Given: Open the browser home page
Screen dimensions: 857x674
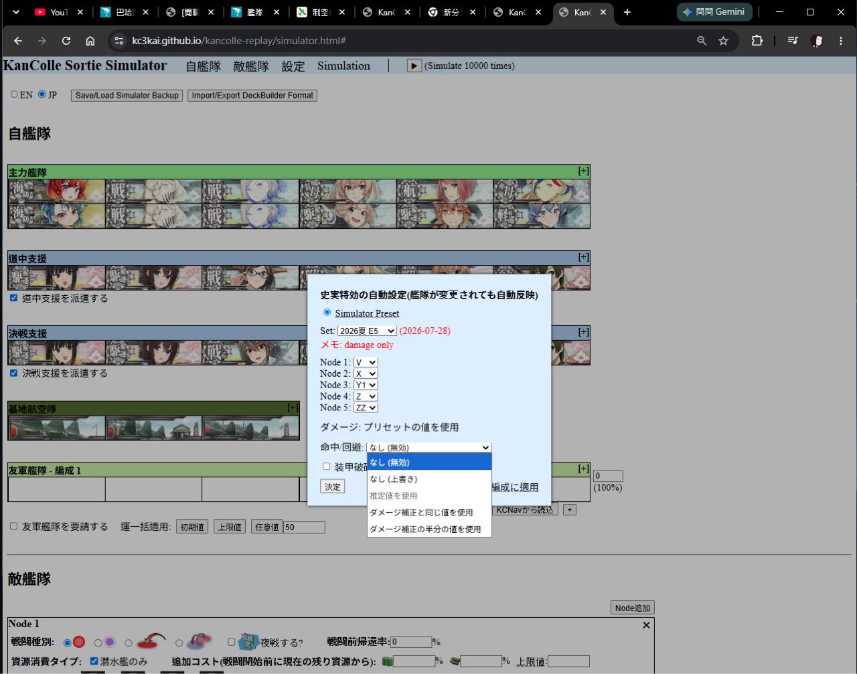Looking at the screenshot, I should (x=90, y=41).
